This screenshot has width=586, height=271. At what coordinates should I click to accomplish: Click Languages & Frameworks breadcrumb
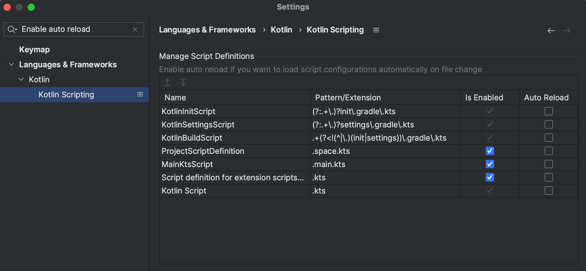207,30
